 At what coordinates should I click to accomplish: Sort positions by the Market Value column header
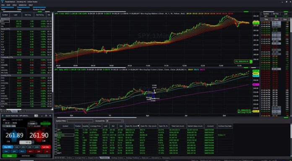pyautogui.click(x=196, y=126)
